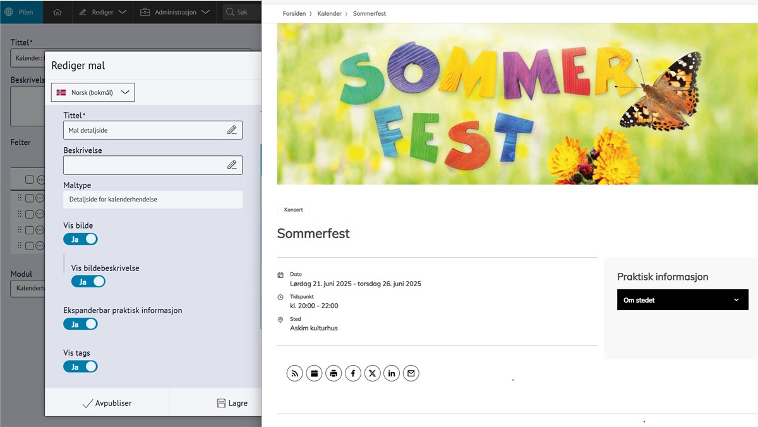The image size is (758, 427).
Task: Click the print page icon
Action: tap(334, 373)
